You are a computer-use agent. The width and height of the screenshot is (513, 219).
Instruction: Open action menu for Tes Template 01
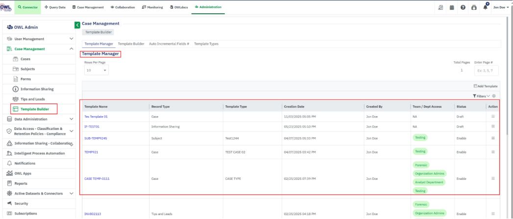coord(493,117)
